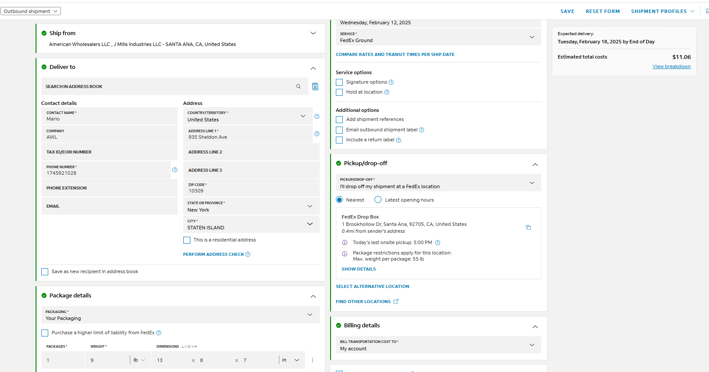
Task: Click the Contact Name field
Action: coord(109,116)
